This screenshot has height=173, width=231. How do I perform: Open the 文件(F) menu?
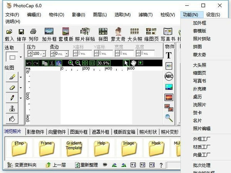[12, 15]
